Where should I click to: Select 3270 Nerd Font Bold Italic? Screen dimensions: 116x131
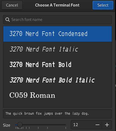(x=57, y=80)
